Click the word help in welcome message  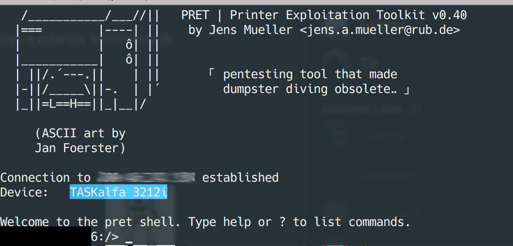tap(237, 222)
